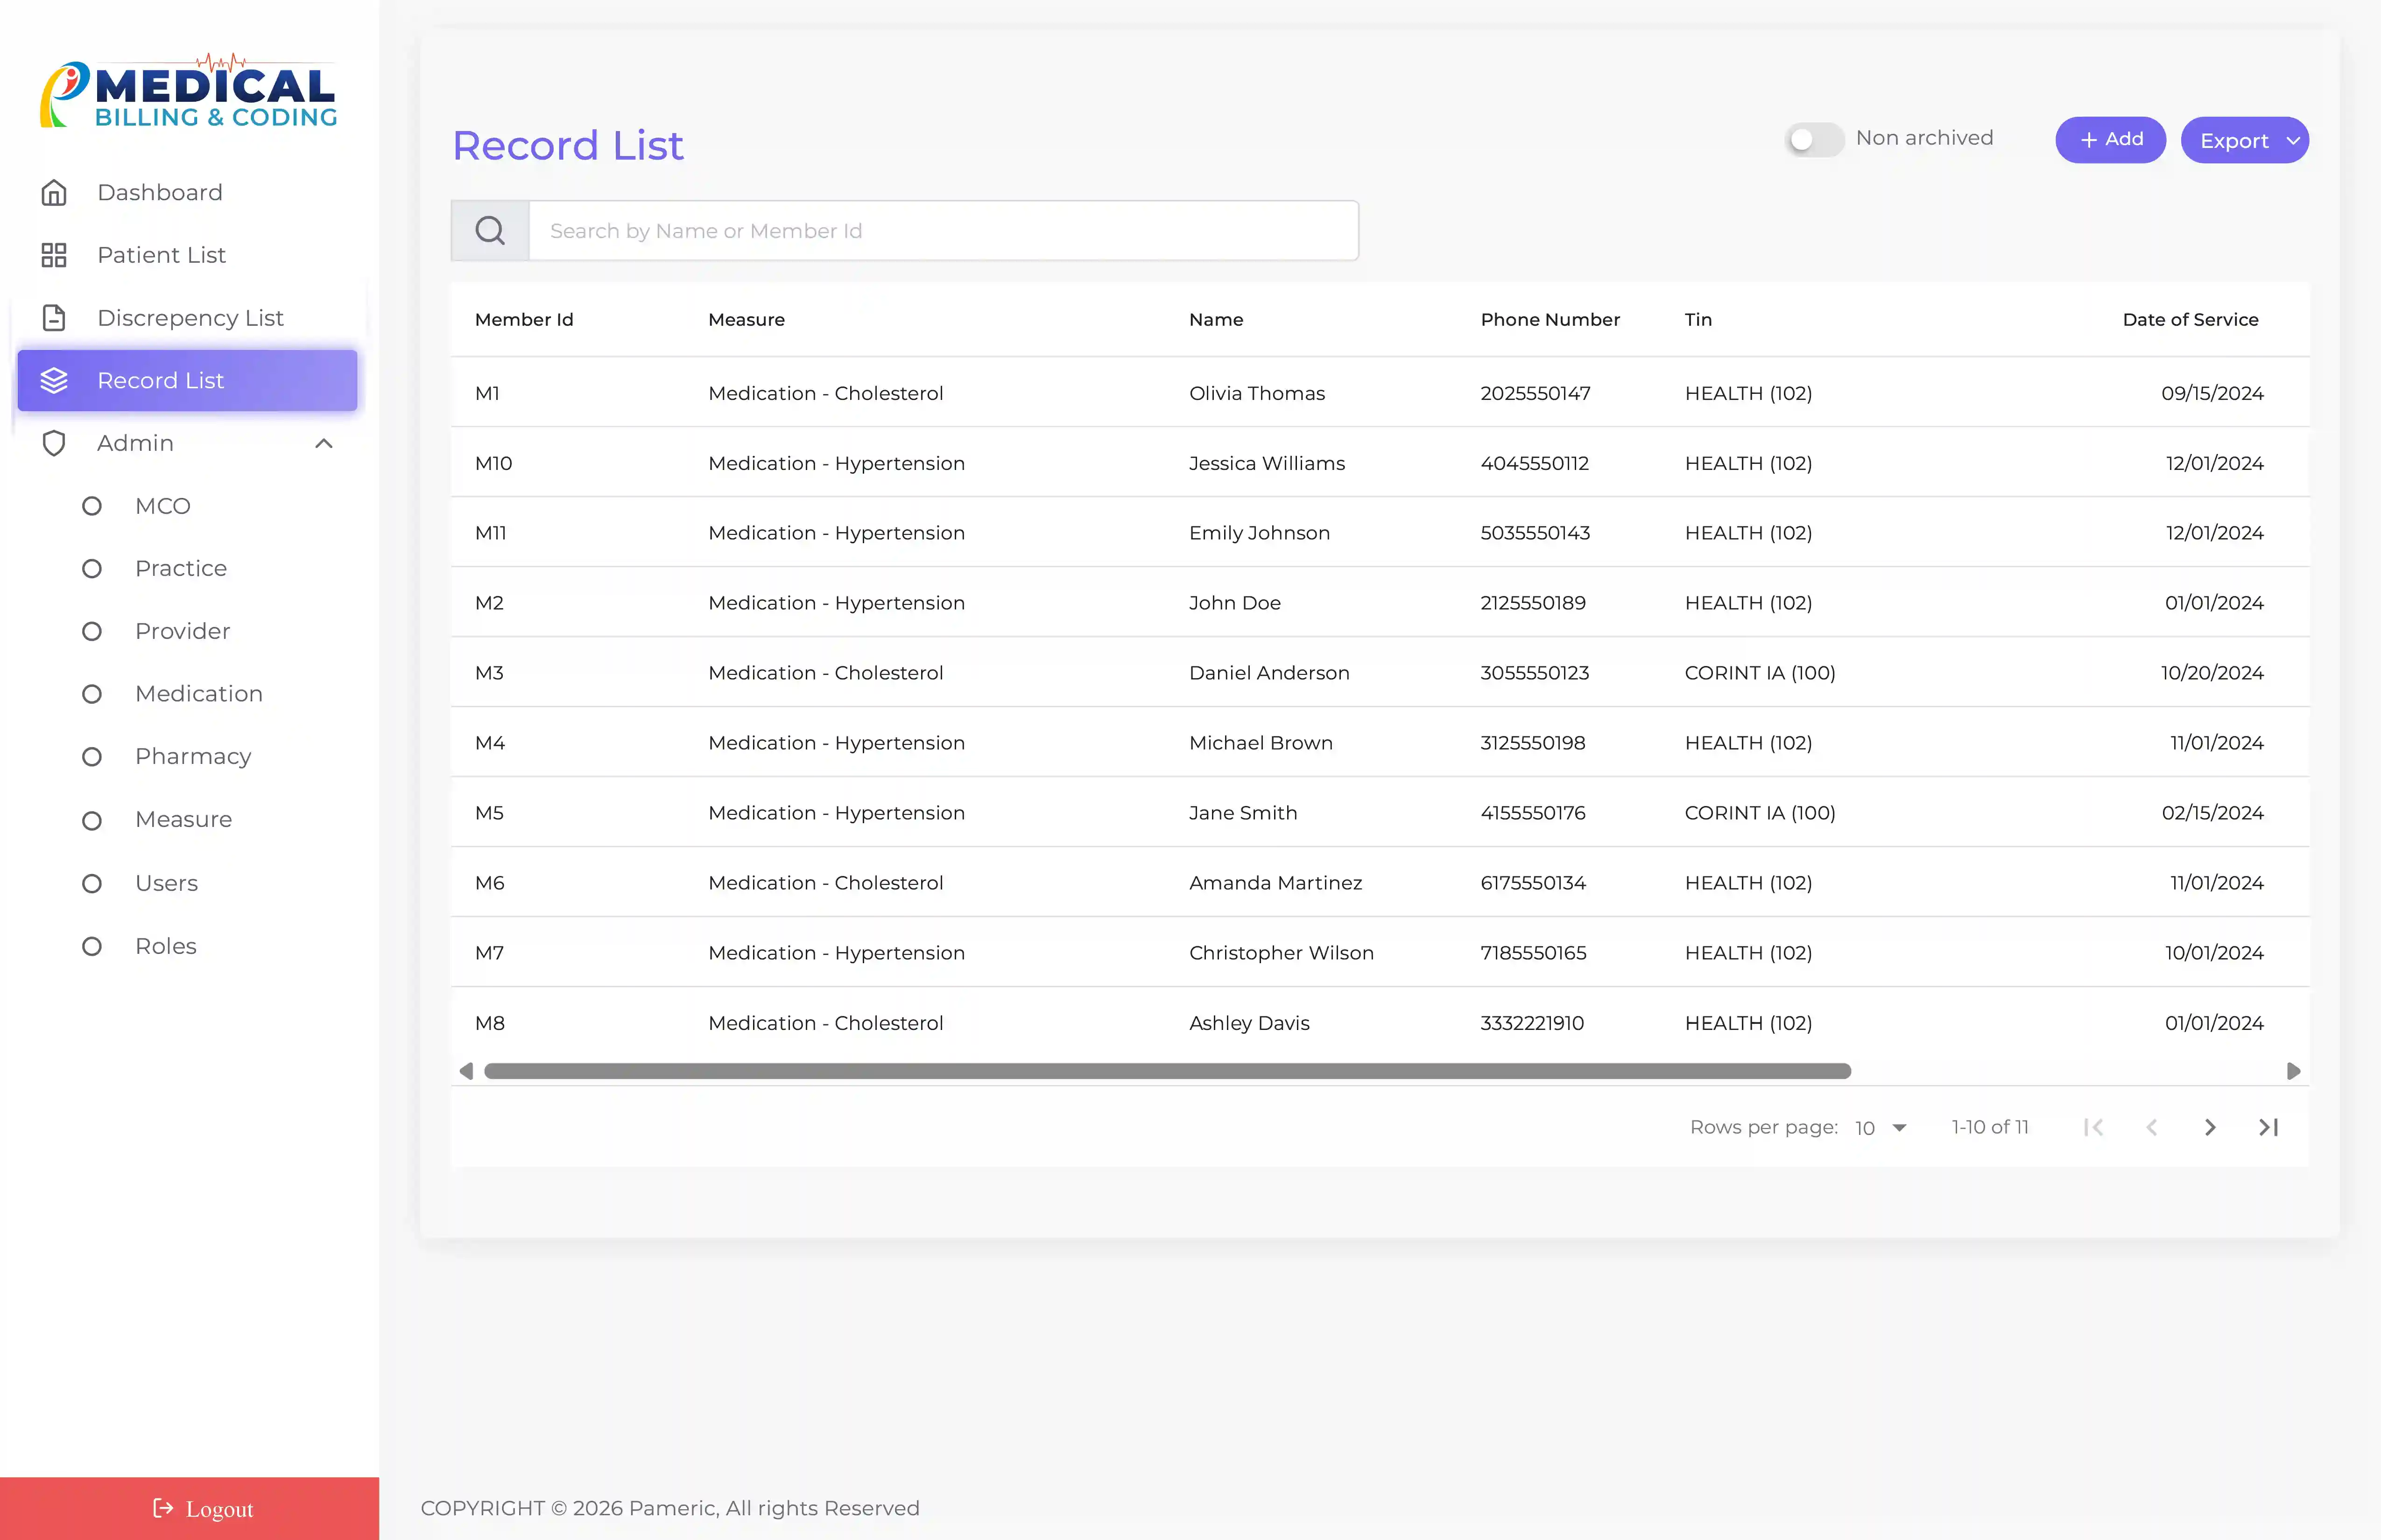Screen dimensions: 2381x1540
Task: Open the Record List menu item
Action: (x=187, y=380)
